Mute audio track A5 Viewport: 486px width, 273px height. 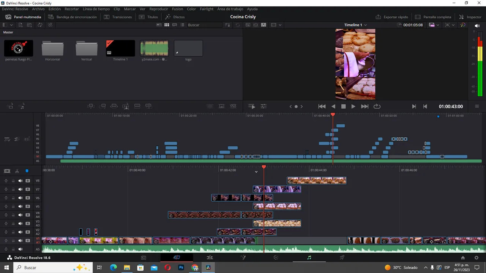tap(20, 249)
